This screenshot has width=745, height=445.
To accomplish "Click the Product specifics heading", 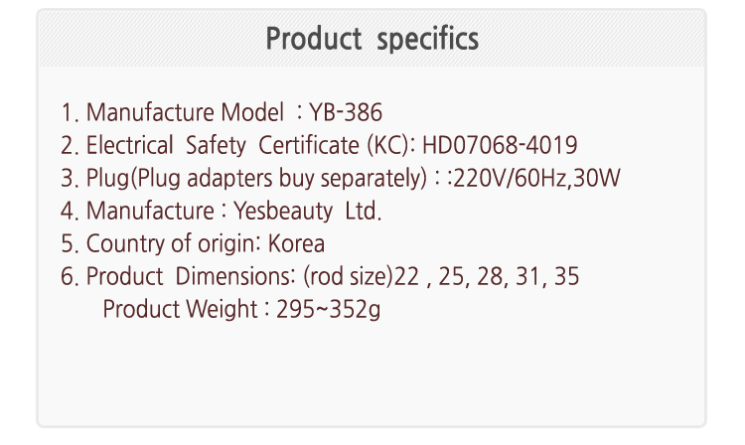I will click(372, 39).
